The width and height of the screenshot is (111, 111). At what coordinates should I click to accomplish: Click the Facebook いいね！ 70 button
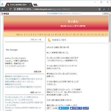[x=76, y=108]
